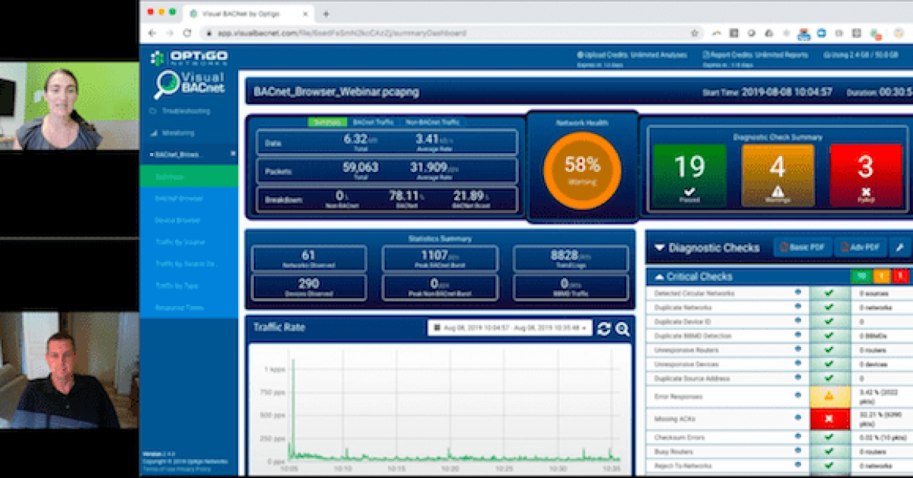Switch to the BACnet Traffic tab
Screen dimensions: 913x478
[374, 122]
